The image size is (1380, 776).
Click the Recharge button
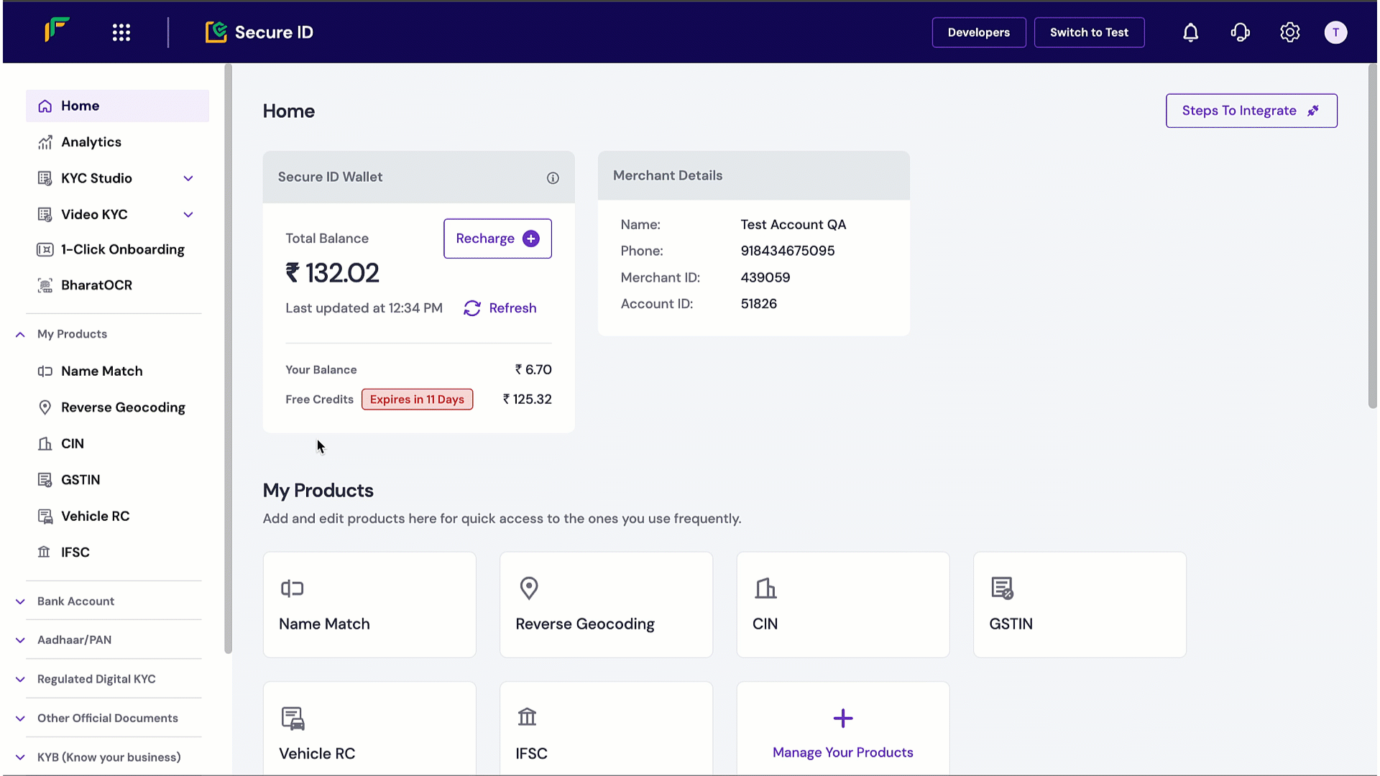click(497, 239)
